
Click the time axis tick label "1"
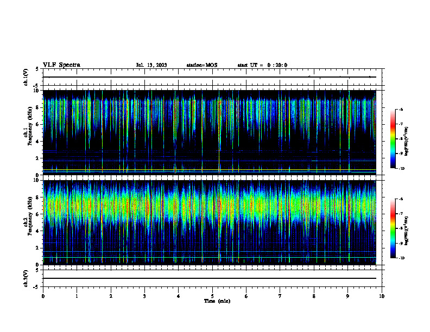[x=77, y=296]
